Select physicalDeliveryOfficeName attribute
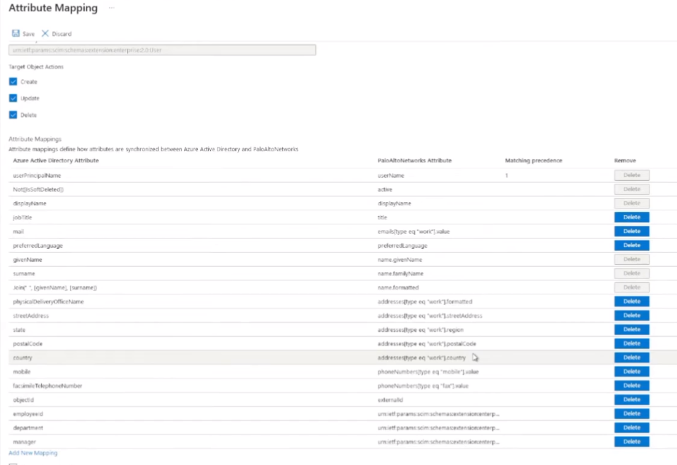Screen dimensions: 677x465 (48, 301)
